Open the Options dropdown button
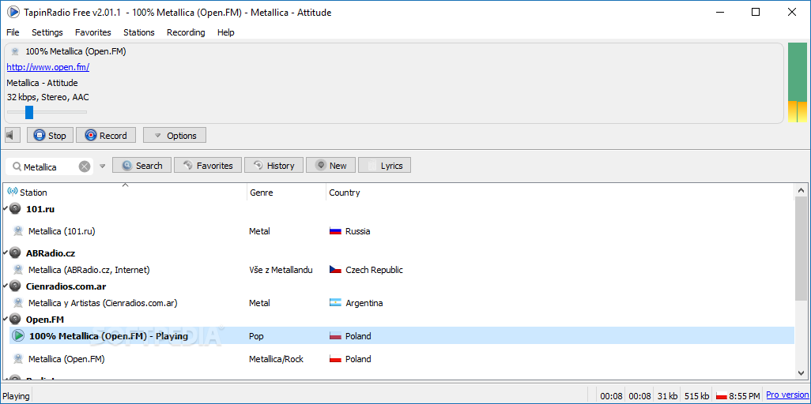Viewport: 811px width, 404px height. point(175,136)
